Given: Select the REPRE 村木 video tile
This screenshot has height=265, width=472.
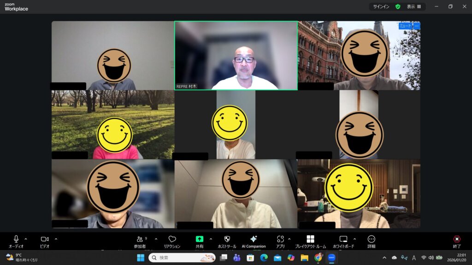Looking at the screenshot, I should tap(236, 55).
